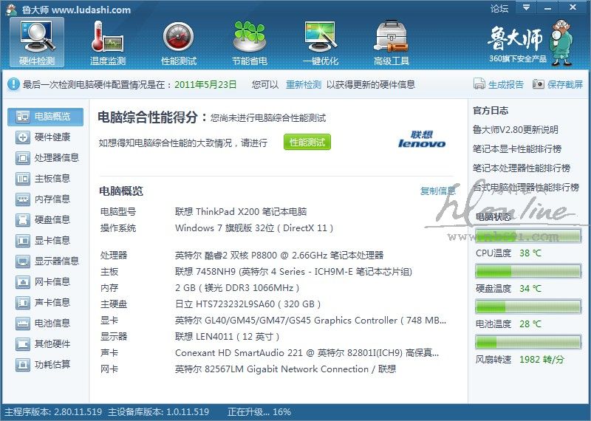This screenshot has height=421, width=591.
Task: Click the Lenovo brand logo
Action: click(x=422, y=139)
